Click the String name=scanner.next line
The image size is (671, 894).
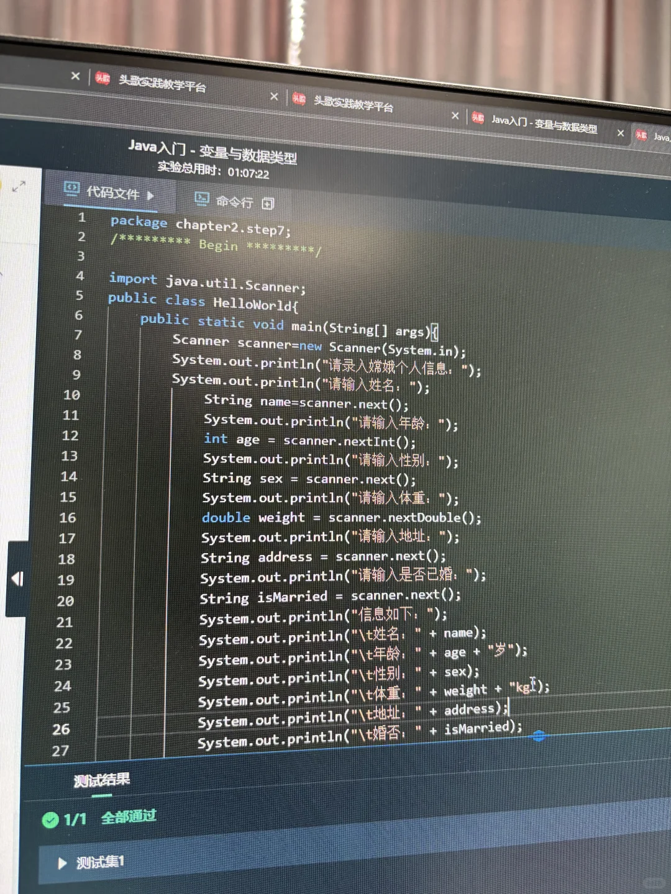pyautogui.click(x=306, y=402)
